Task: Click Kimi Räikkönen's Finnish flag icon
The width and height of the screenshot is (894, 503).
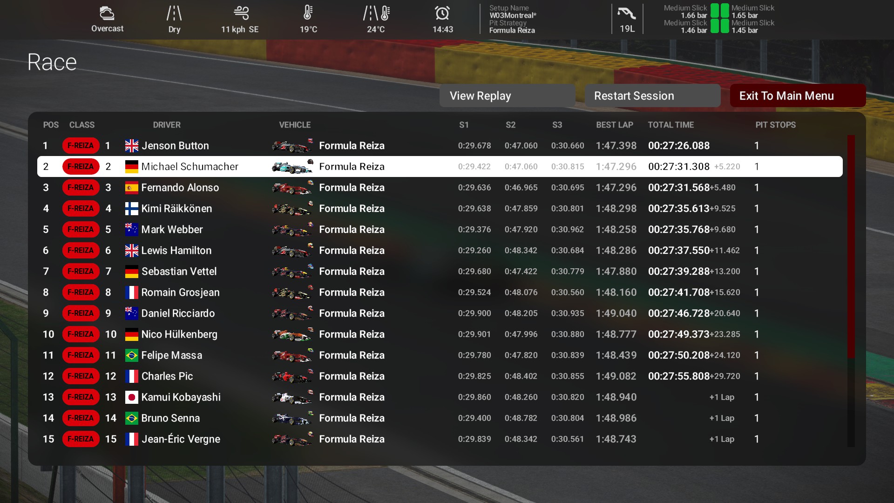Action: point(132,209)
